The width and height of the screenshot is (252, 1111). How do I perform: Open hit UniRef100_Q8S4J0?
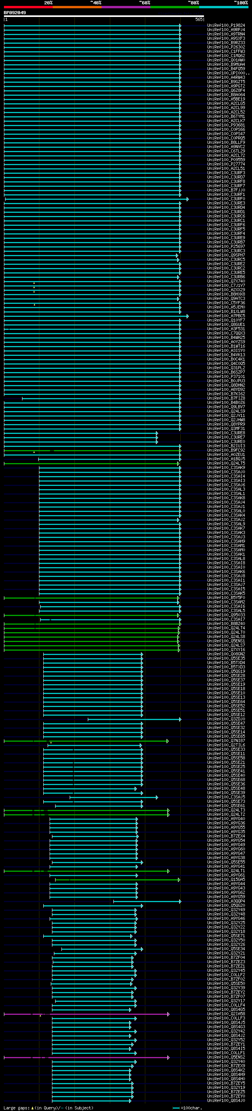click(226, 1101)
